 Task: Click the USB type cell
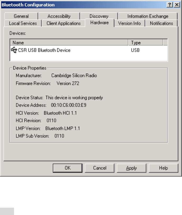pyautogui.click(x=135, y=50)
